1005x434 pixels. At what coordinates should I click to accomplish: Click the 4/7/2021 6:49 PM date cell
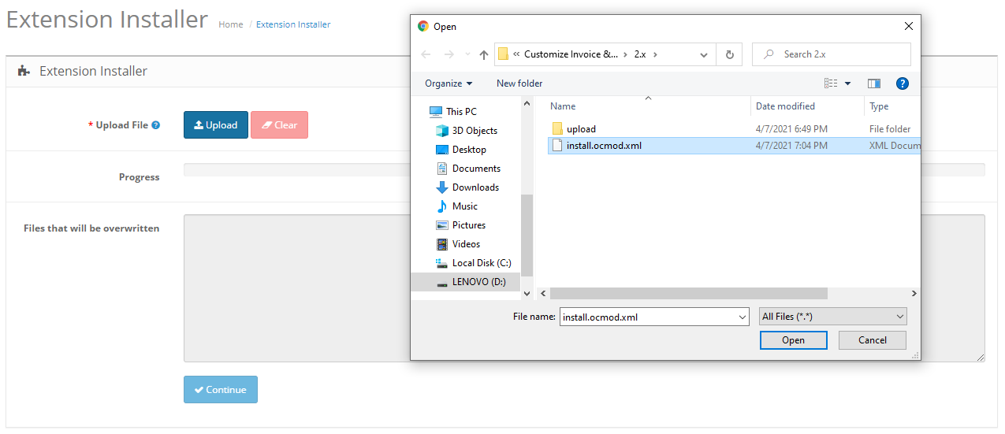pos(791,129)
